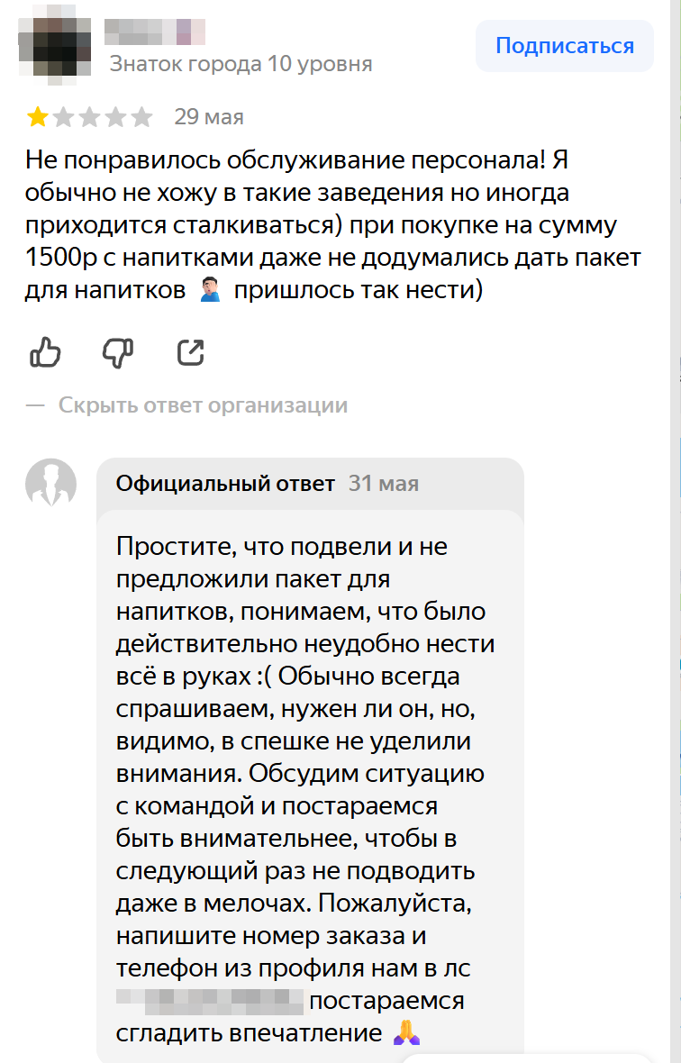Click the person emoji in the review text
Image resolution: width=681 pixels, height=1063 pixels.
[210, 289]
